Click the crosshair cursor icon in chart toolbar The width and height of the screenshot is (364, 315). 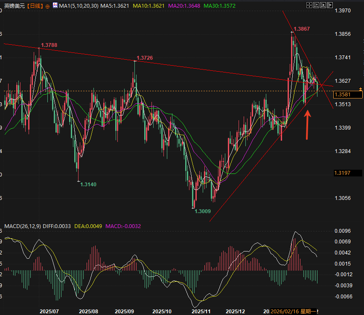(310, 6)
